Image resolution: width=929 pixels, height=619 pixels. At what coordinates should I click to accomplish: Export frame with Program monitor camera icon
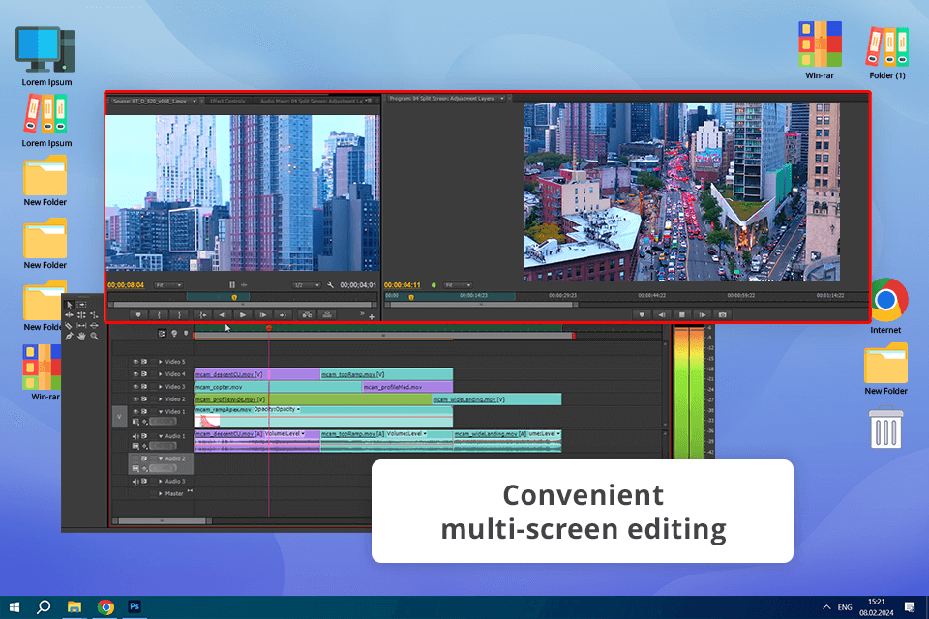point(722,315)
